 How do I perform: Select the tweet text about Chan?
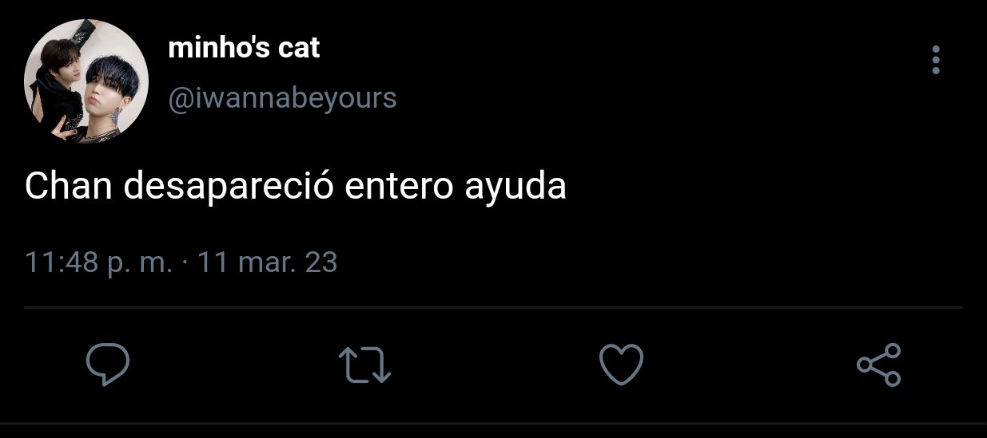click(296, 187)
